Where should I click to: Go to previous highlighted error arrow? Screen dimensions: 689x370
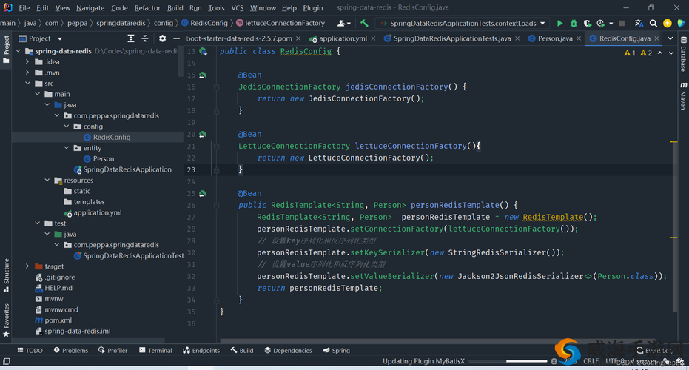pos(660,53)
